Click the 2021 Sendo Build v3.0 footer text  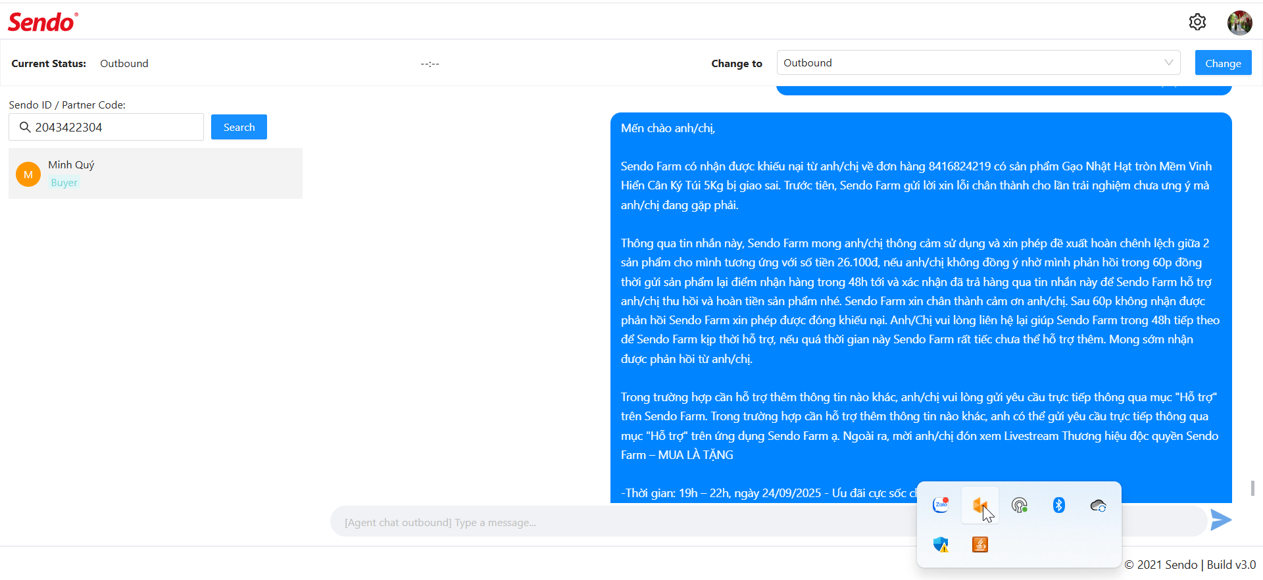[x=1190, y=564]
